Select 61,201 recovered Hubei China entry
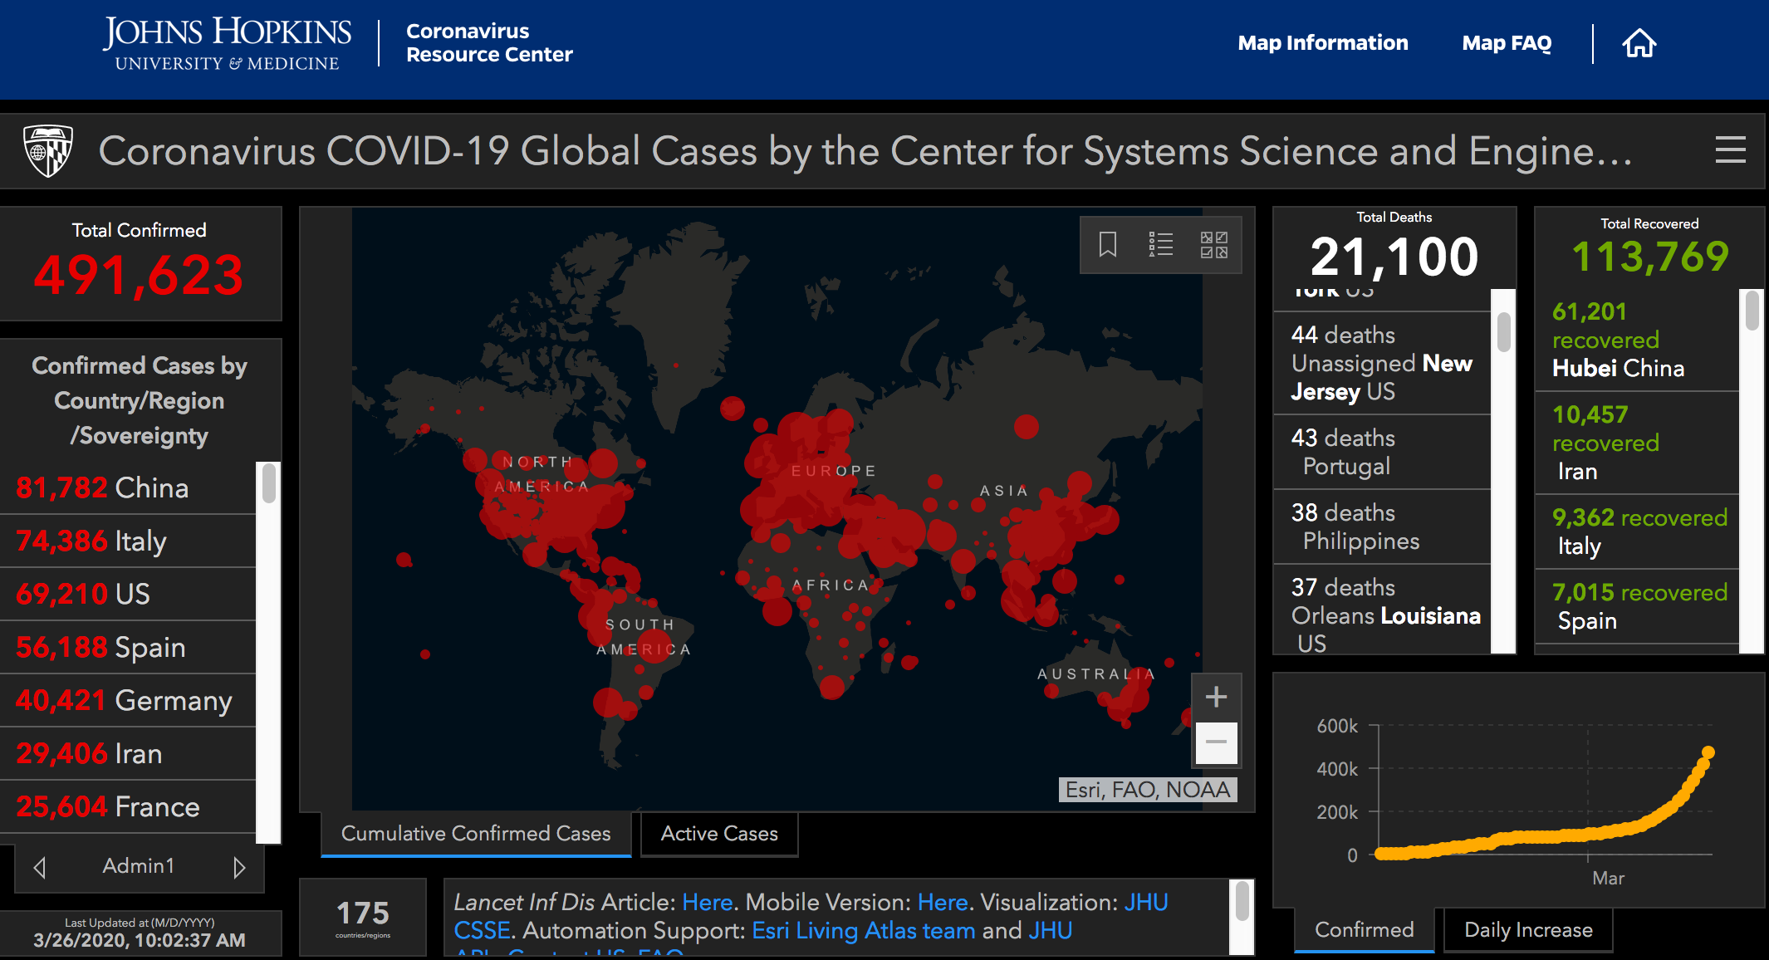The width and height of the screenshot is (1769, 960). [x=1636, y=340]
